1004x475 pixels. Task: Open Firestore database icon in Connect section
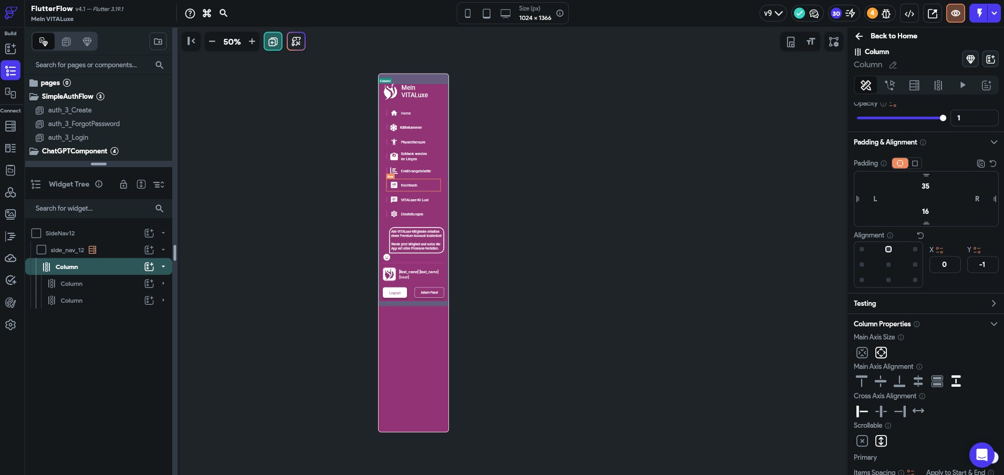[x=11, y=126]
